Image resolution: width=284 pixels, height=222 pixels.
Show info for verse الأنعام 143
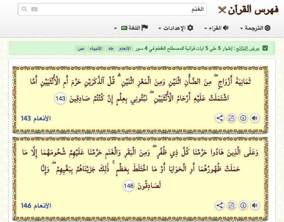(x=243, y=118)
